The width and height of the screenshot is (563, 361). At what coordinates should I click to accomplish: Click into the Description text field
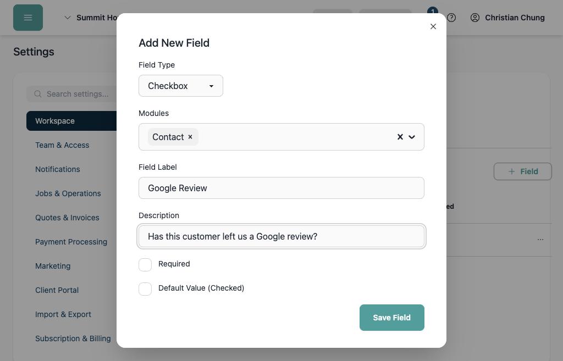pyautogui.click(x=281, y=236)
